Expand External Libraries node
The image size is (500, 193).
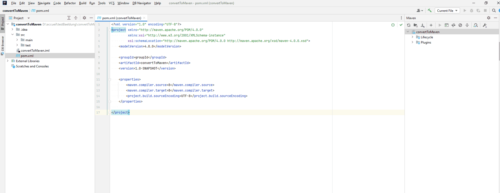[x=8, y=61]
